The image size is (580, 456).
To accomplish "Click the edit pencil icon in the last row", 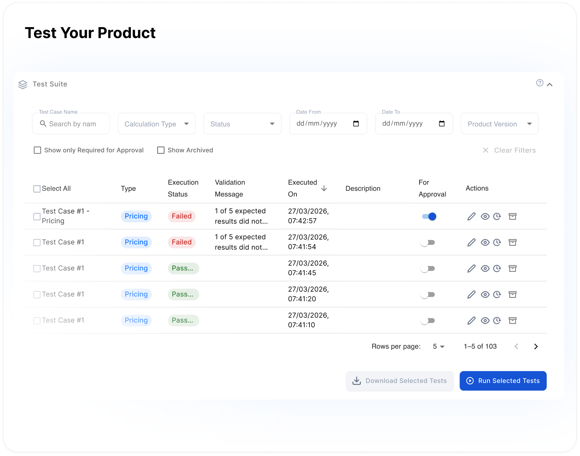I will 471,320.
